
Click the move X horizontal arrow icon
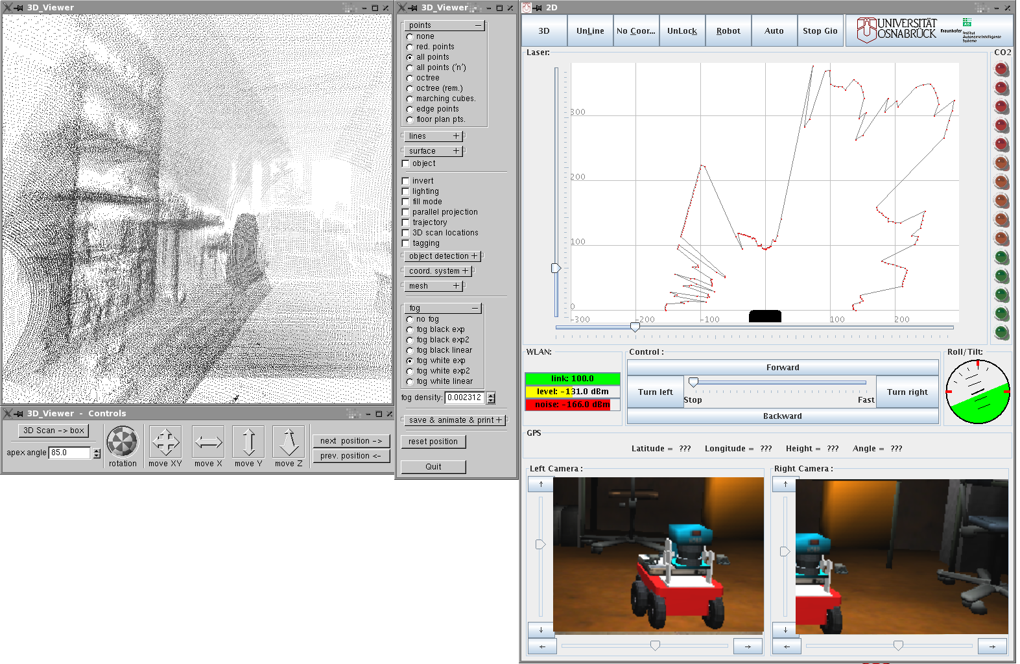[x=208, y=442]
